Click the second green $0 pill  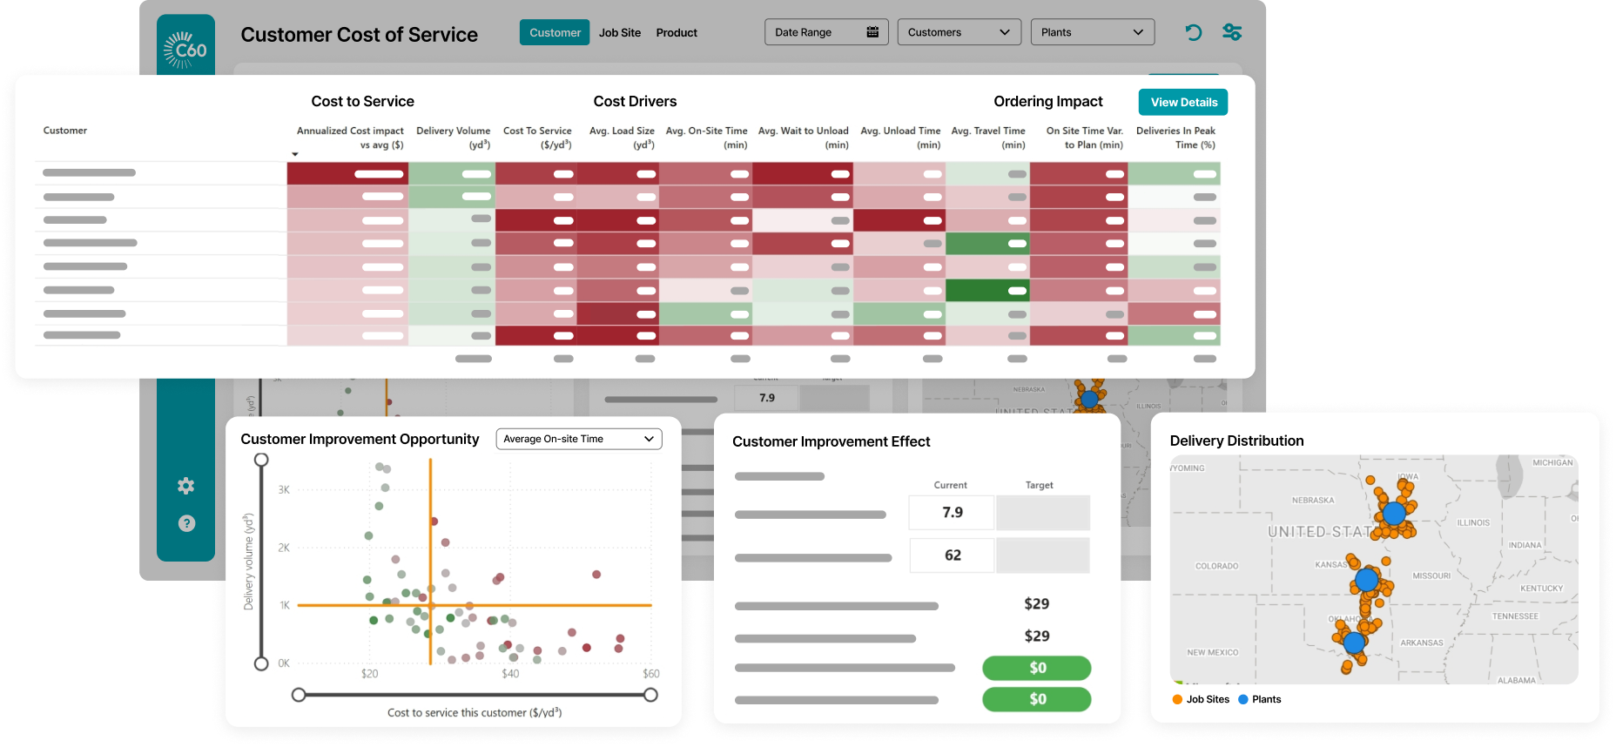[1036, 699]
